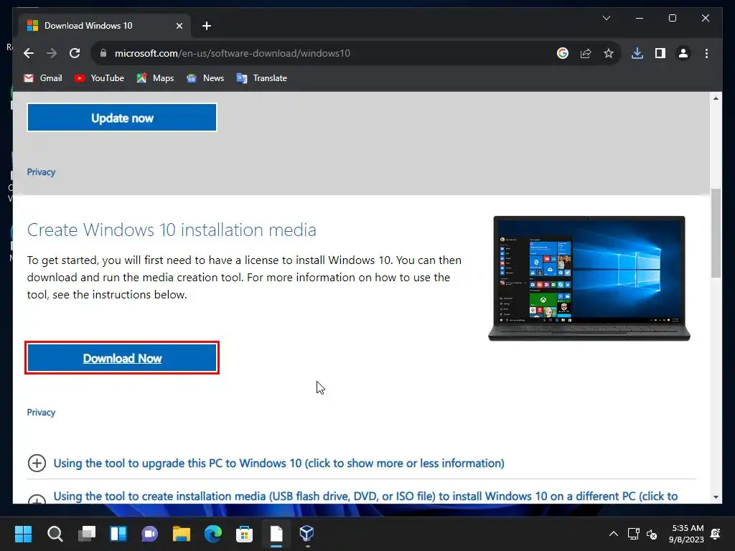Open File Explorer from the taskbar
Screen dimensions: 735x551
pyautogui.click(x=182, y=534)
